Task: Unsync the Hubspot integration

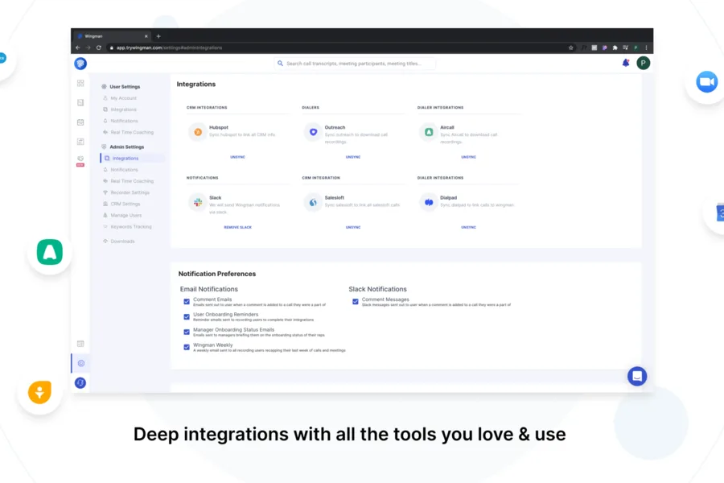Action: click(238, 157)
